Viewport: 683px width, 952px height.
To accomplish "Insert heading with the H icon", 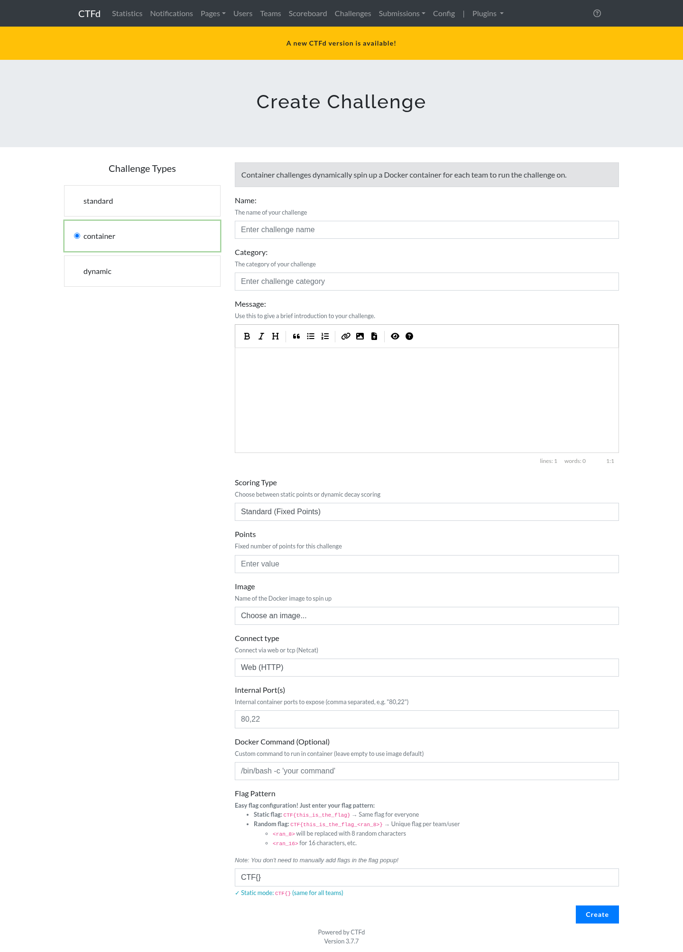I will 275,336.
